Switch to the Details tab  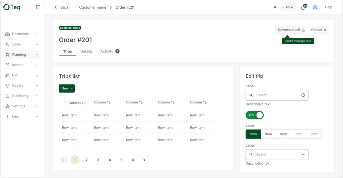point(86,52)
